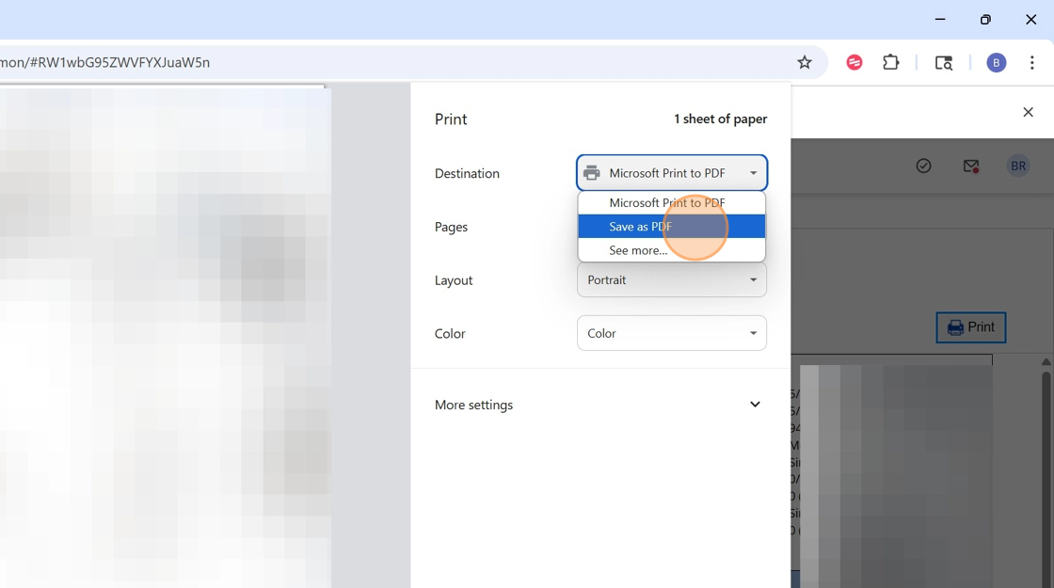This screenshot has width=1054, height=588.
Task: Choose See more... destination option
Action: (x=672, y=250)
